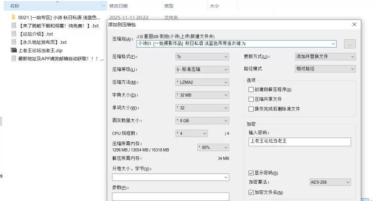Uncheck the 显示密码 checkbox
Image resolution: width=373 pixels, height=201 pixels.
pyautogui.click(x=251, y=173)
